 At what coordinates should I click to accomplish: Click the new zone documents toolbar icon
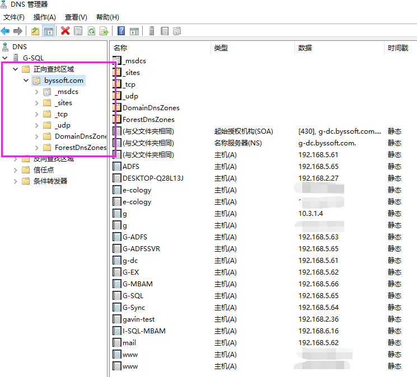177,31
